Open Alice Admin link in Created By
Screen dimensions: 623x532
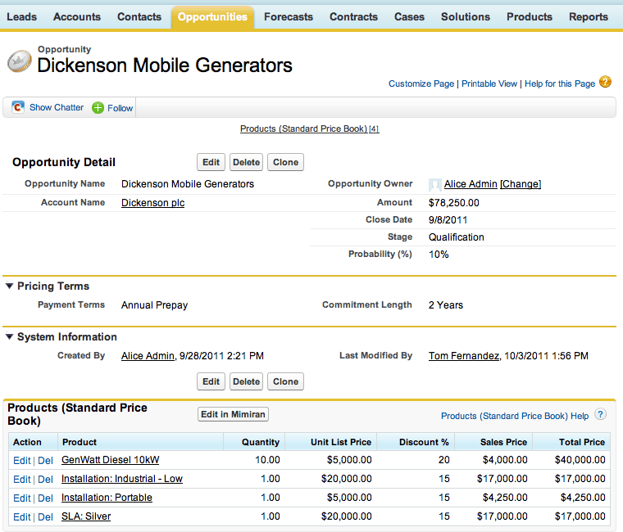click(x=148, y=356)
